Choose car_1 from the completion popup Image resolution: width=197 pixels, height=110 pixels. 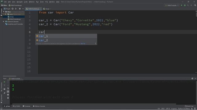click(66, 36)
